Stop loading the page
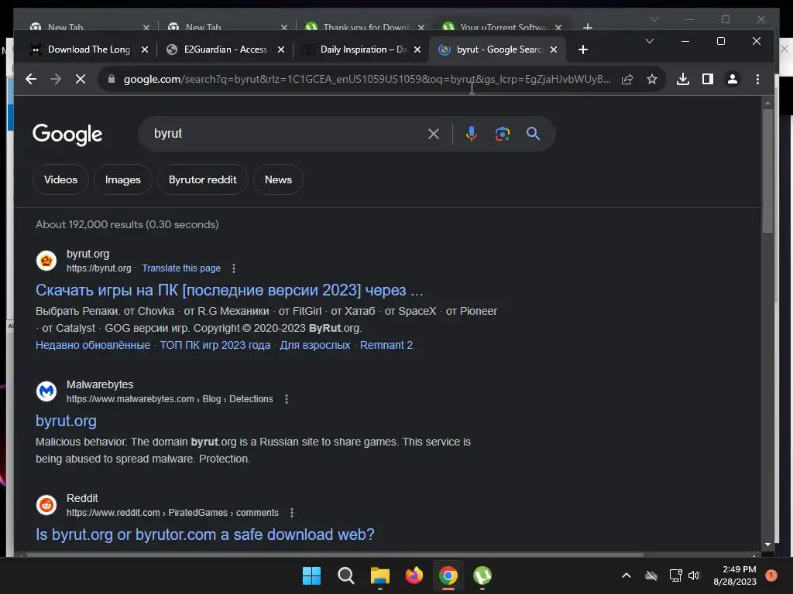The width and height of the screenshot is (793, 594). [81, 79]
